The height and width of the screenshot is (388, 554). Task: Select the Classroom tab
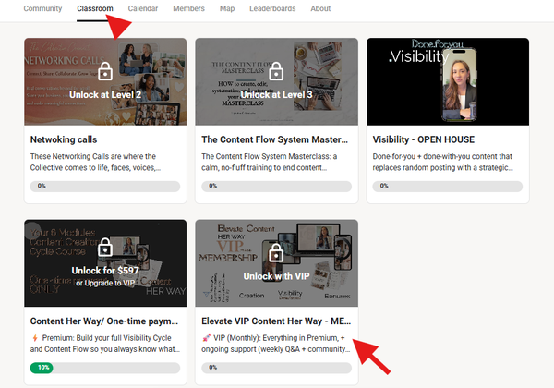pos(95,8)
